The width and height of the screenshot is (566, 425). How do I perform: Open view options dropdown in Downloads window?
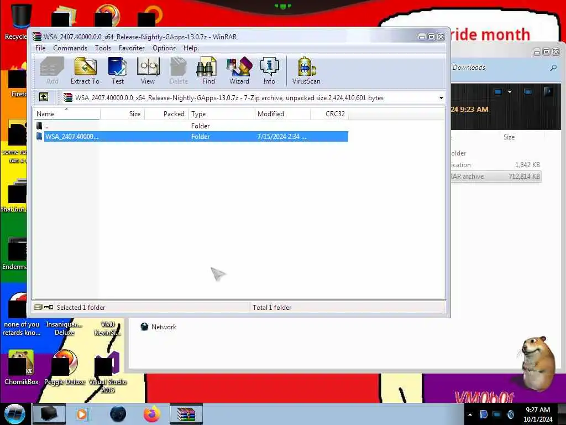tap(510, 92)
